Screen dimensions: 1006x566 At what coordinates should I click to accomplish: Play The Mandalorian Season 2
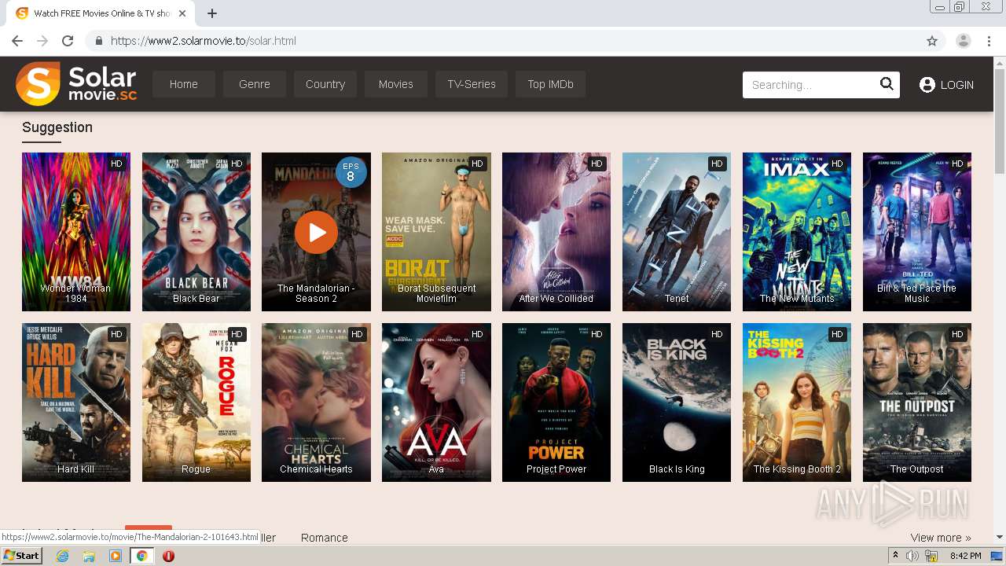pyautogui.click(x=316, y=232)
